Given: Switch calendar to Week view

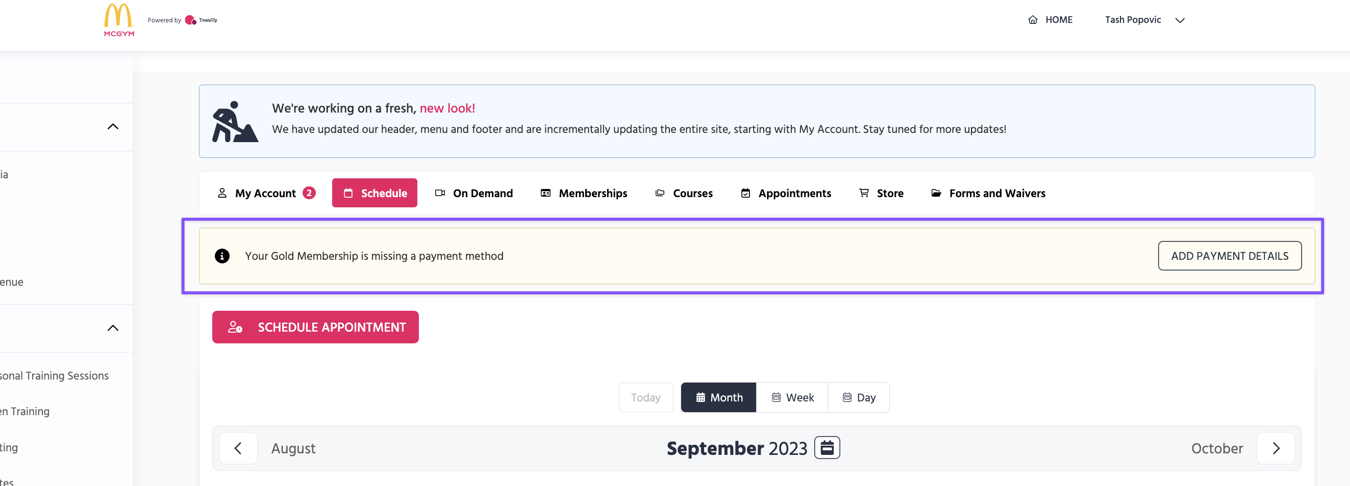Looking at the screenshot, I should coord(792,397).
